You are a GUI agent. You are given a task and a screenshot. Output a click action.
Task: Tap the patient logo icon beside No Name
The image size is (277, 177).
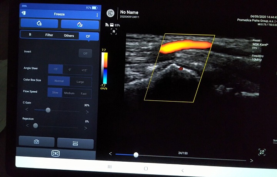(x=111, y=13)
